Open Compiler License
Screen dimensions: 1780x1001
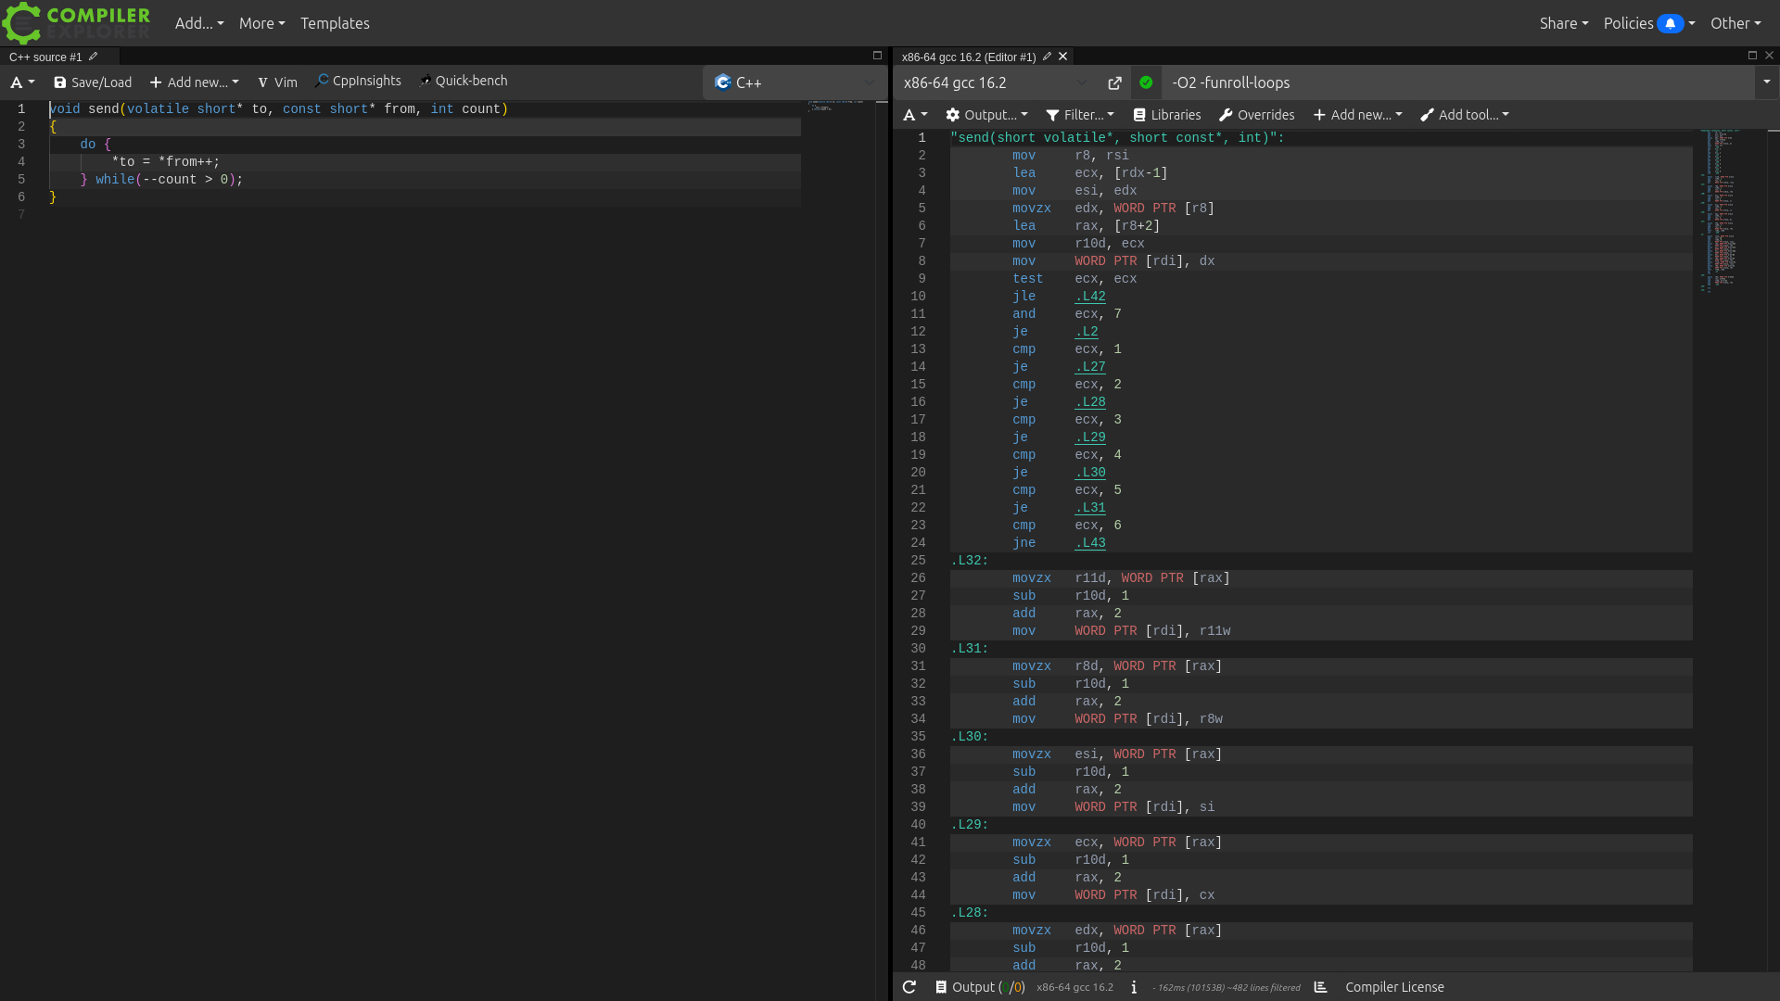click(1394, 987)
